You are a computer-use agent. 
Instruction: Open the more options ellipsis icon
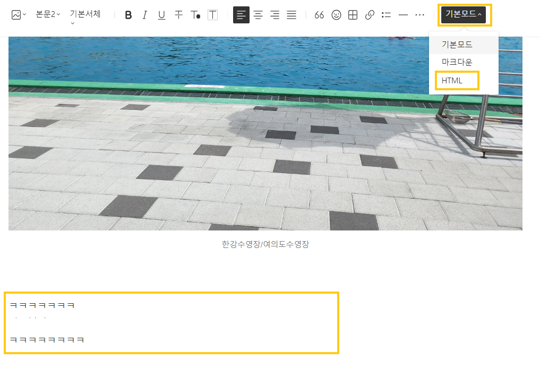(x=420, y=15)
